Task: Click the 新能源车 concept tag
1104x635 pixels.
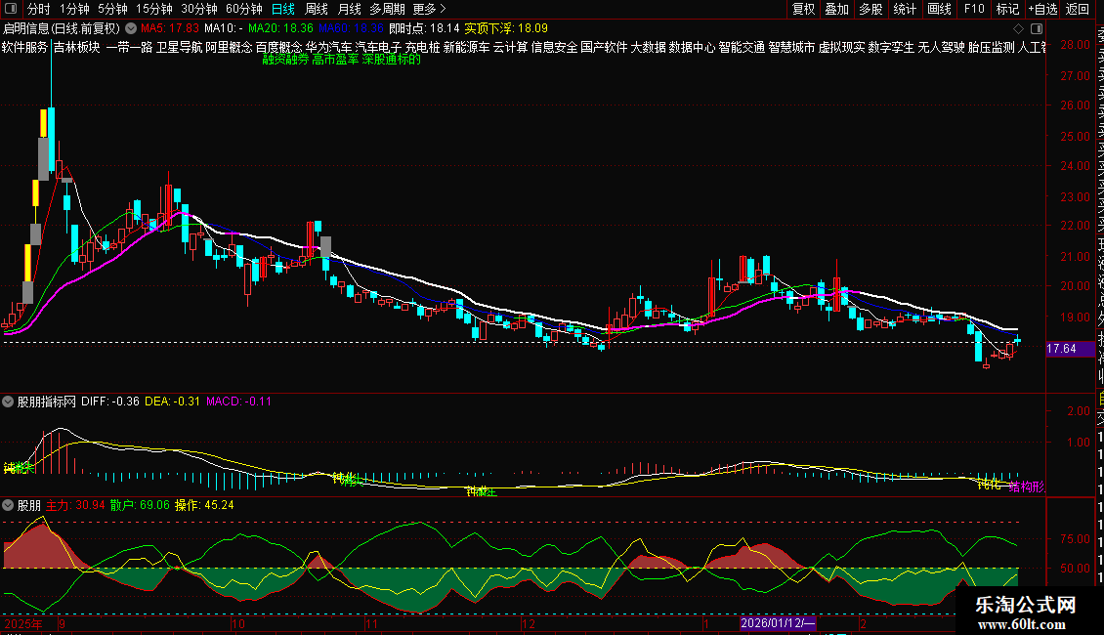Action: 466,47
